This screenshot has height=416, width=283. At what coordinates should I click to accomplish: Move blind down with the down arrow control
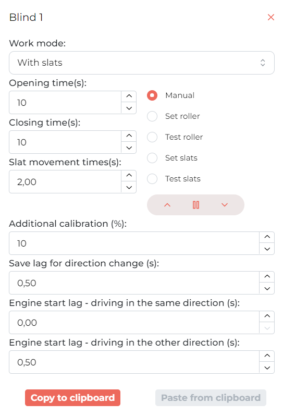coord(225,205)
